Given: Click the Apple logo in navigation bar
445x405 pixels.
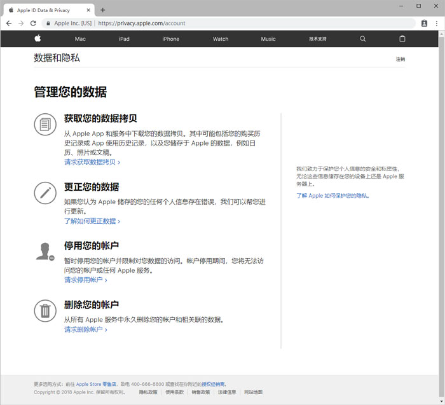Looking at the screenshot, I should 38,38.
